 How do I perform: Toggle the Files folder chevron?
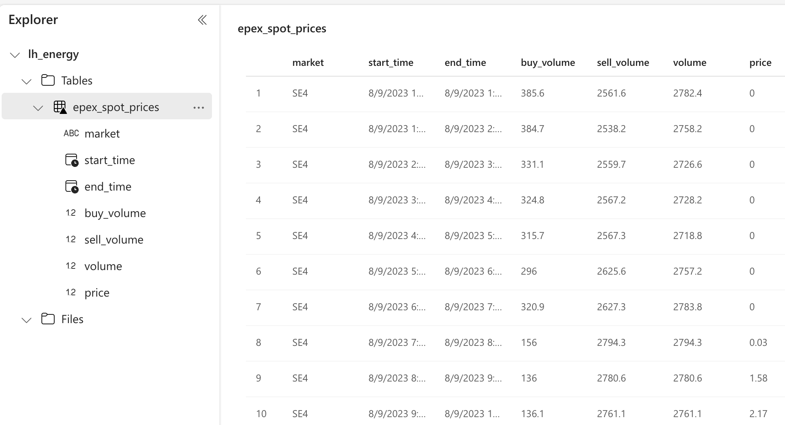pos(26,320)
